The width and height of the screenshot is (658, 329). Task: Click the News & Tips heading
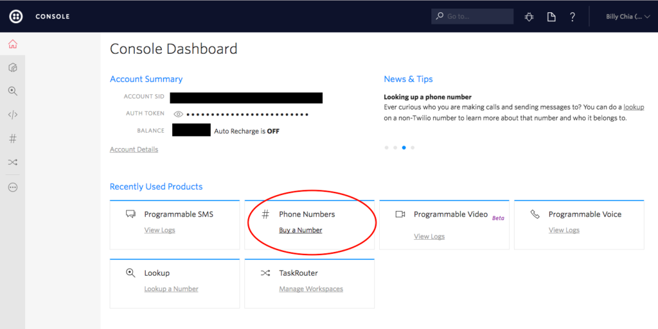(408, 79)
